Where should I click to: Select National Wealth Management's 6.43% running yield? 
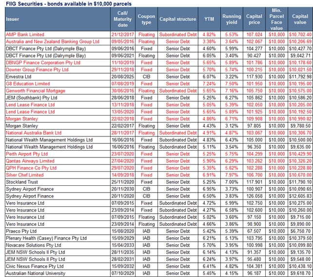pyautogui.click(x=232, y=140)
